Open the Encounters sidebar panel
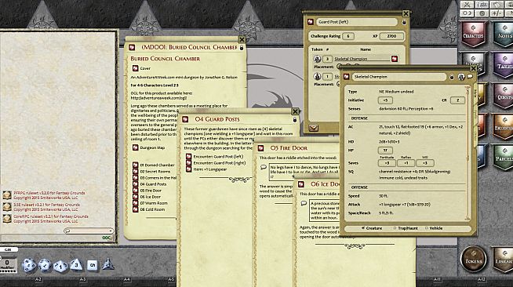The width and height of the screenshot is (513, 287). point(504,127)
